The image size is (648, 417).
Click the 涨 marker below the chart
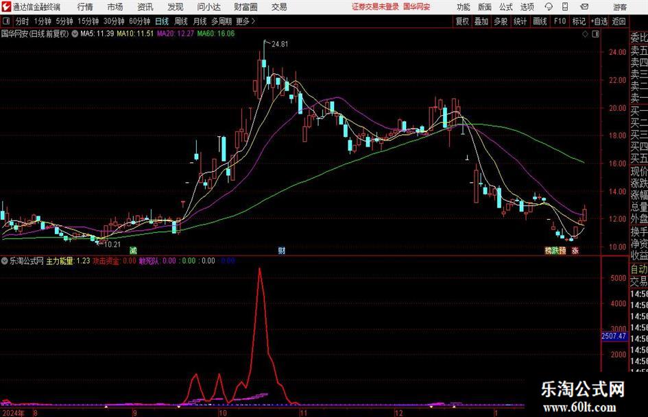(x=575, y=250)
